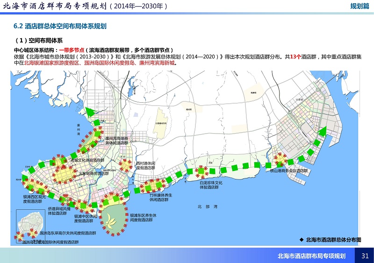Select the palm leaf resort symbol
This screenshot has width=374, height=263.
[112, 219]
